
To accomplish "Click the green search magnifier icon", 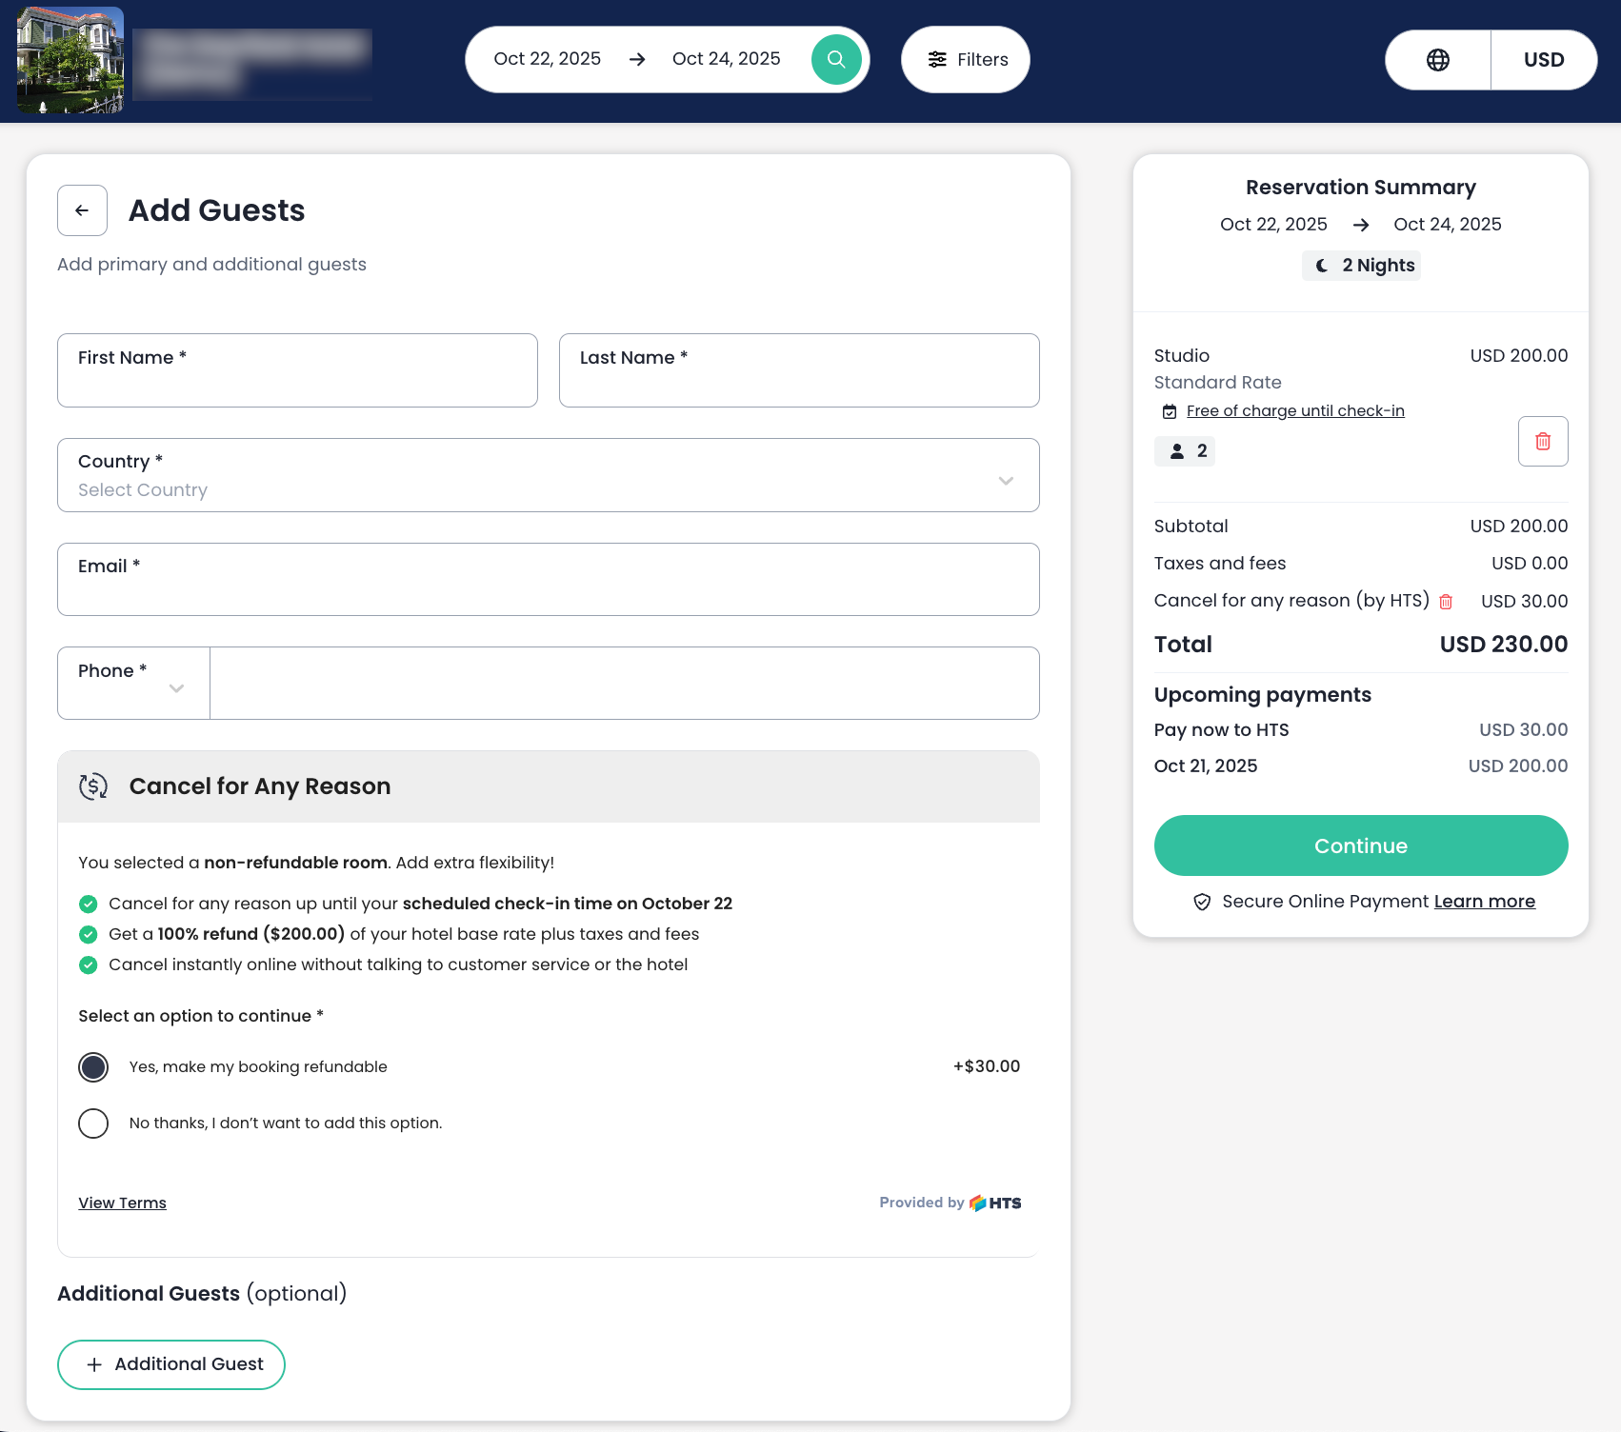I will [x=835, y=59].
